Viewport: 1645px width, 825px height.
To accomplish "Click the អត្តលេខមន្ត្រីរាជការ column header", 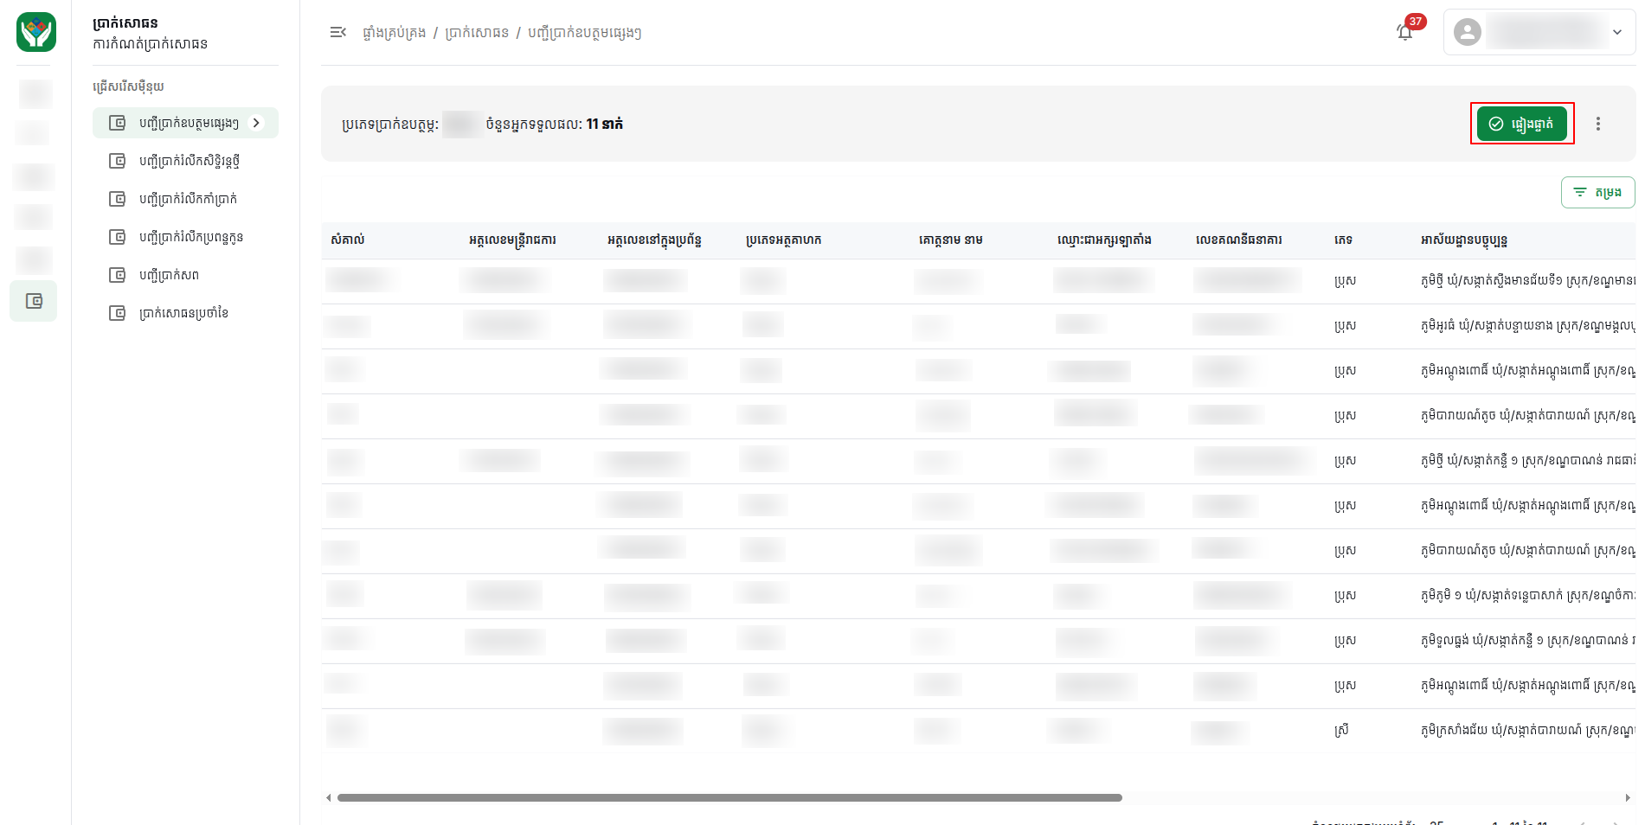I will 512,240.
